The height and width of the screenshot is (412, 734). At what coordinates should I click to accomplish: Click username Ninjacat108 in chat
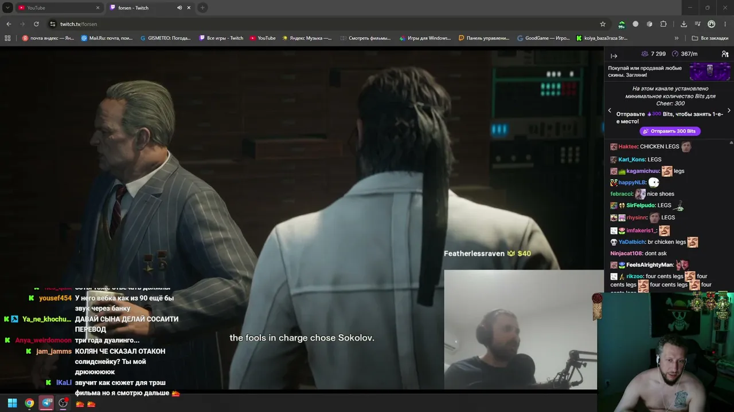pos(626,253)
